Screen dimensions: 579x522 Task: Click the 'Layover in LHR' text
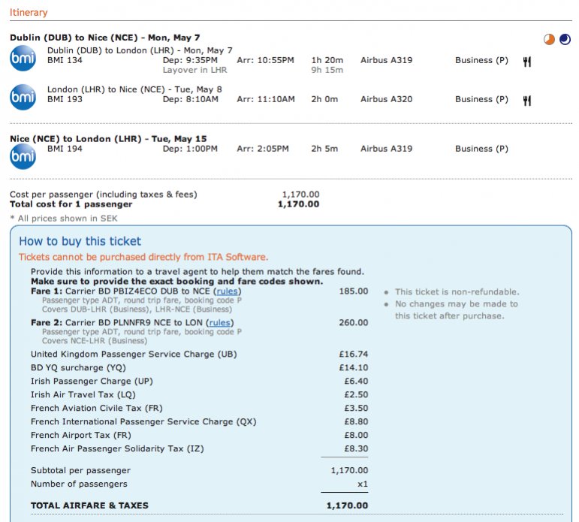point(195,70)
